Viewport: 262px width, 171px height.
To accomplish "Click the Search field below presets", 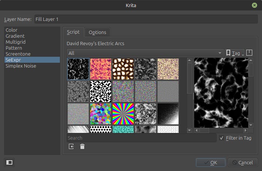I will [141, 138].
